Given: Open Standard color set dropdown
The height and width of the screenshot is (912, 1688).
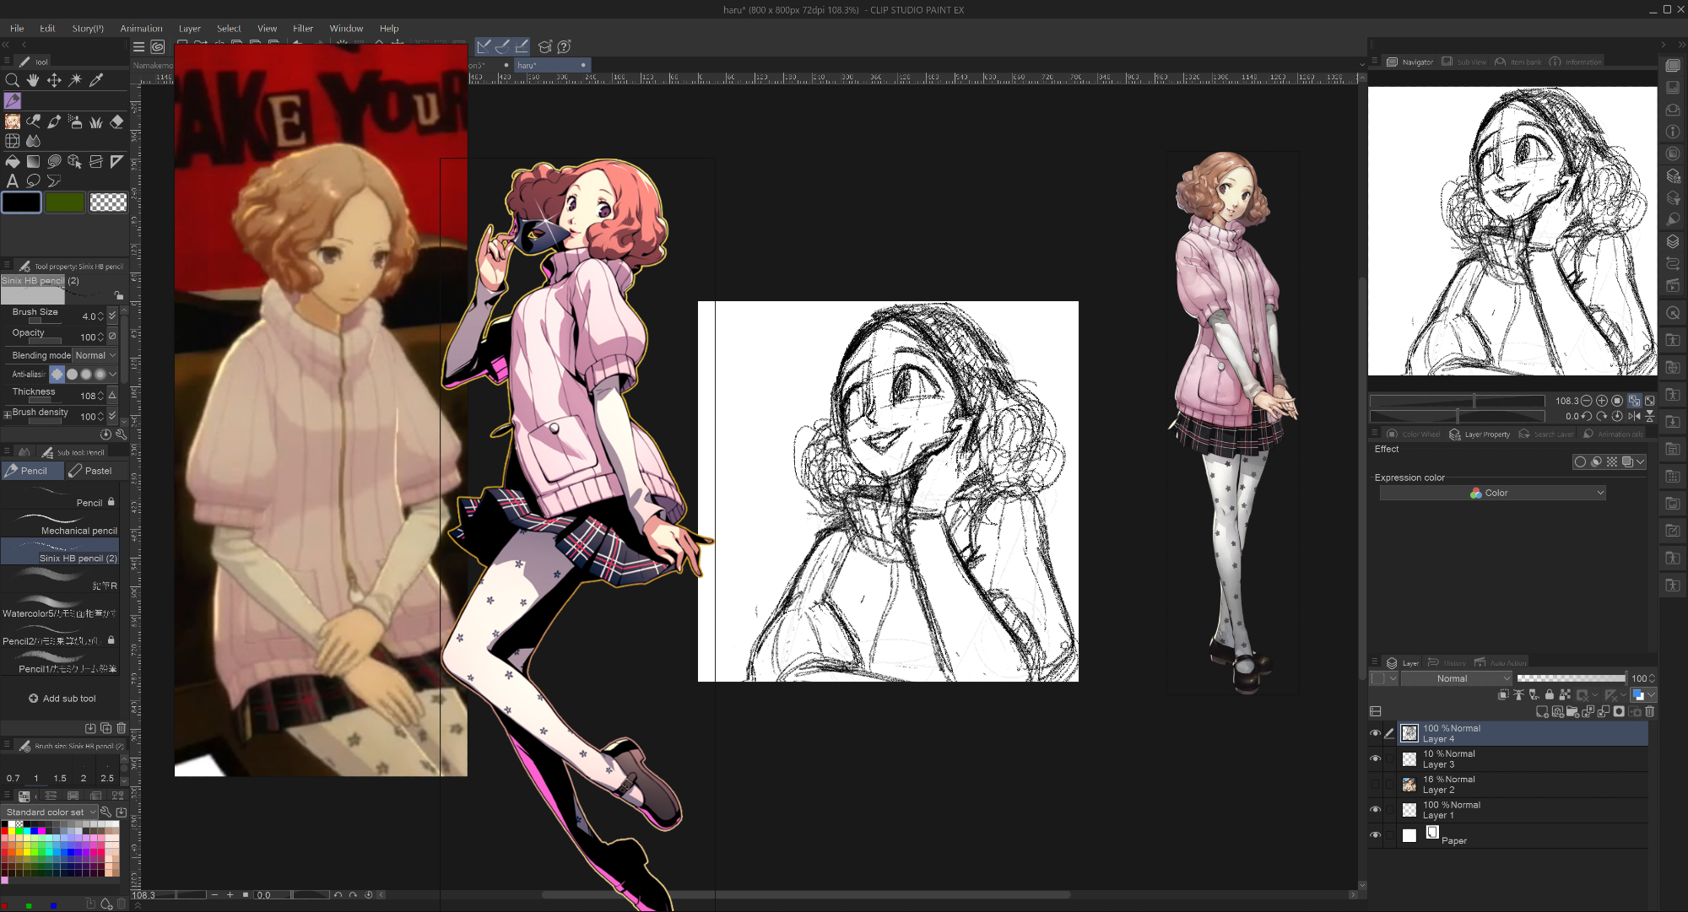Looking at the screenshot, I should [51, 812].
